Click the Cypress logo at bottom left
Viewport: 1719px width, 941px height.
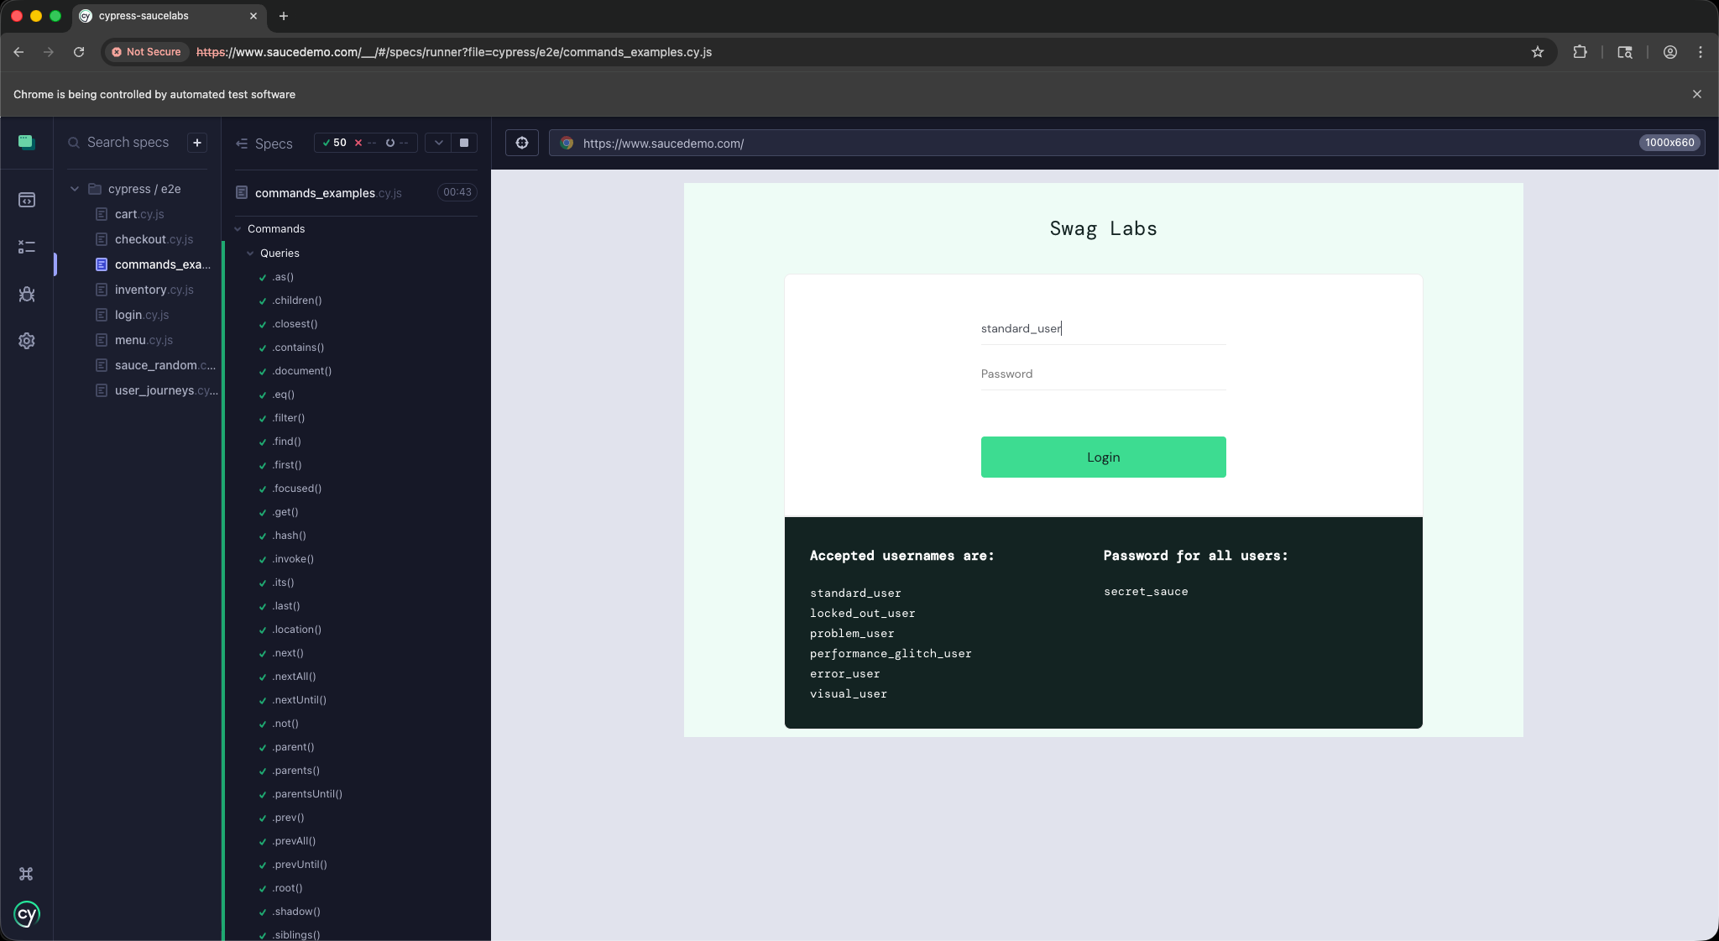click(x=26, y=915)
